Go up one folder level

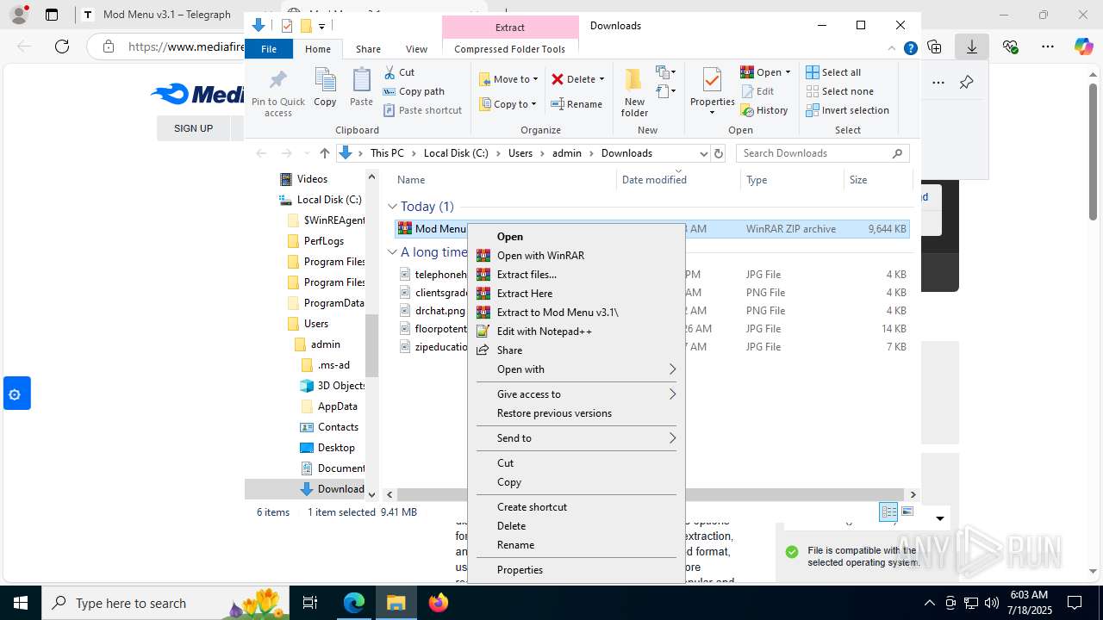point(324,153)
